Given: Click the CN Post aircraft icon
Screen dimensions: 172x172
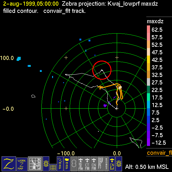Looking at the screenshot, I should 112,164.
